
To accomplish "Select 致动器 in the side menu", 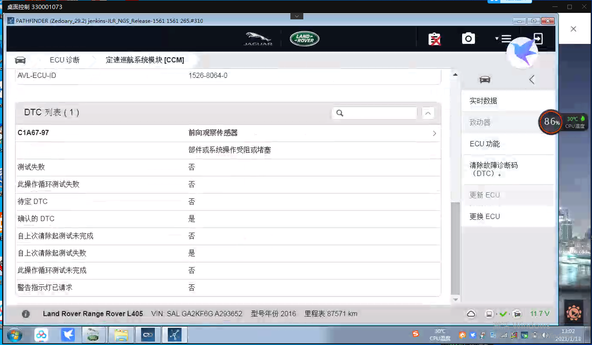I will pos(508,122).
